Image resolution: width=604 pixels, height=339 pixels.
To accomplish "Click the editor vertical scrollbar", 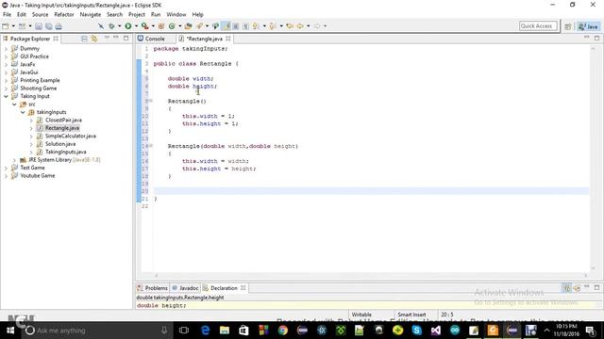I will click(x=593, y=157).
